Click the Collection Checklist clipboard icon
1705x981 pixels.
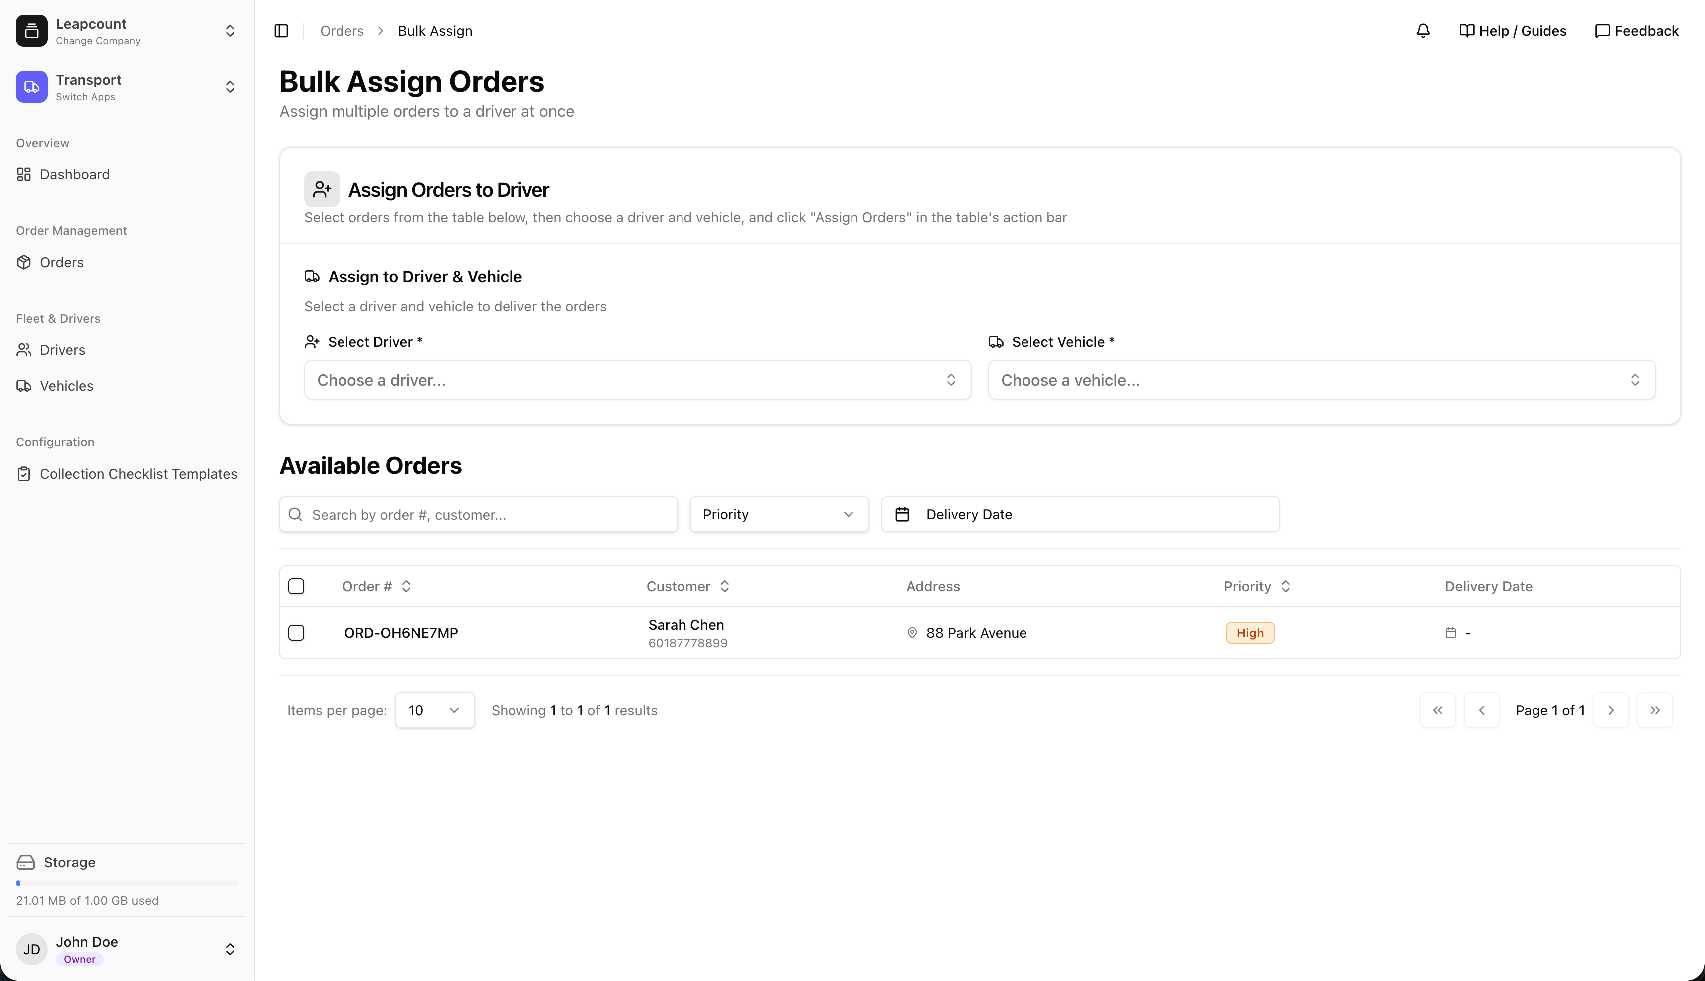pyautogui.click(x=24, y=474)
